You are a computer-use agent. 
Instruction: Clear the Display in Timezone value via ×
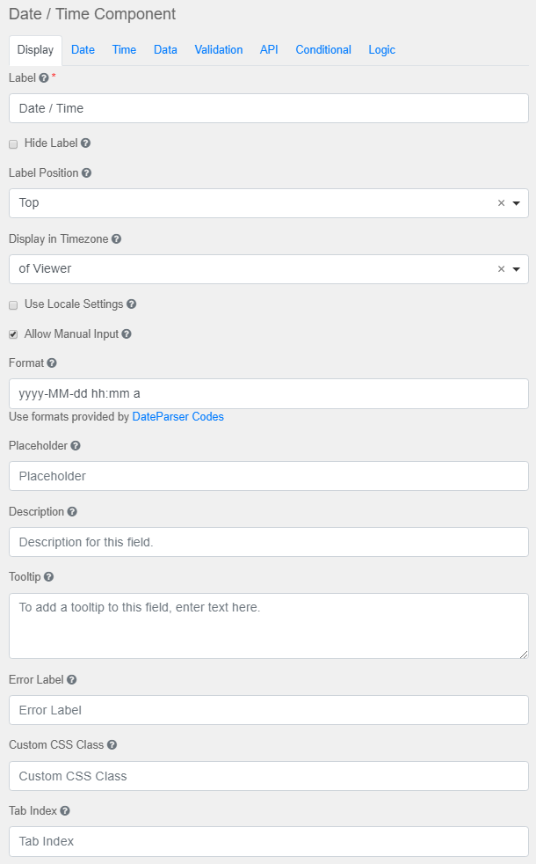point(501,269)
